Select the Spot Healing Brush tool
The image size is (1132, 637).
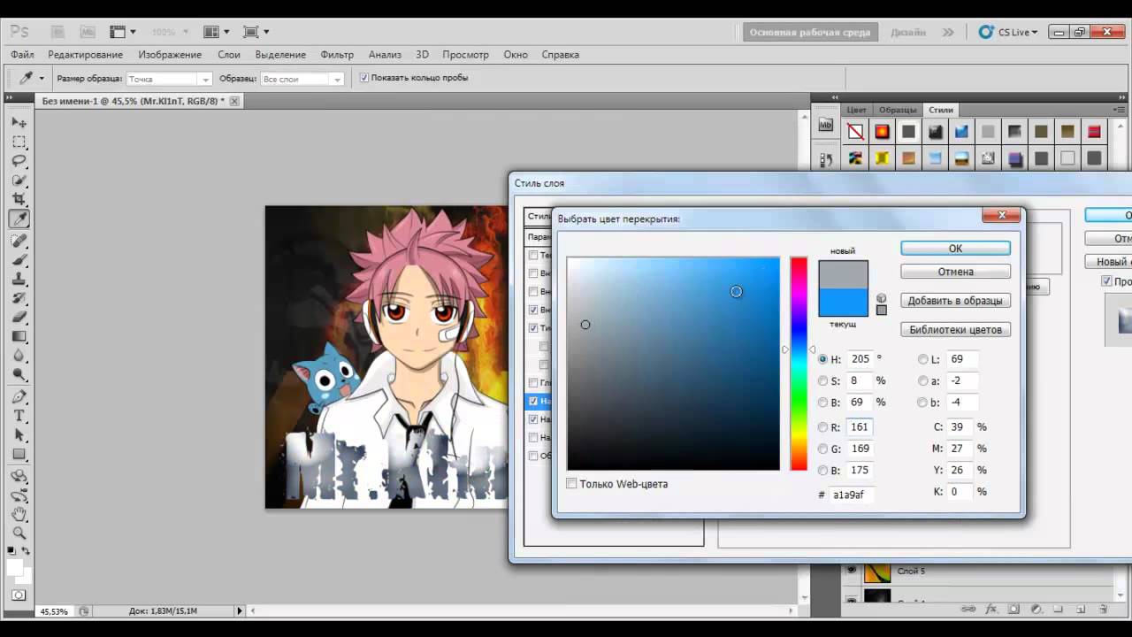click(x=19, y=240)
